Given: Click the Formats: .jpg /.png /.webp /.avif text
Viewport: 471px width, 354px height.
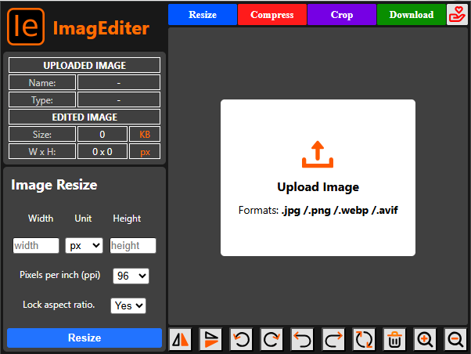Looking at the screenshot, I should pos(318,210).
